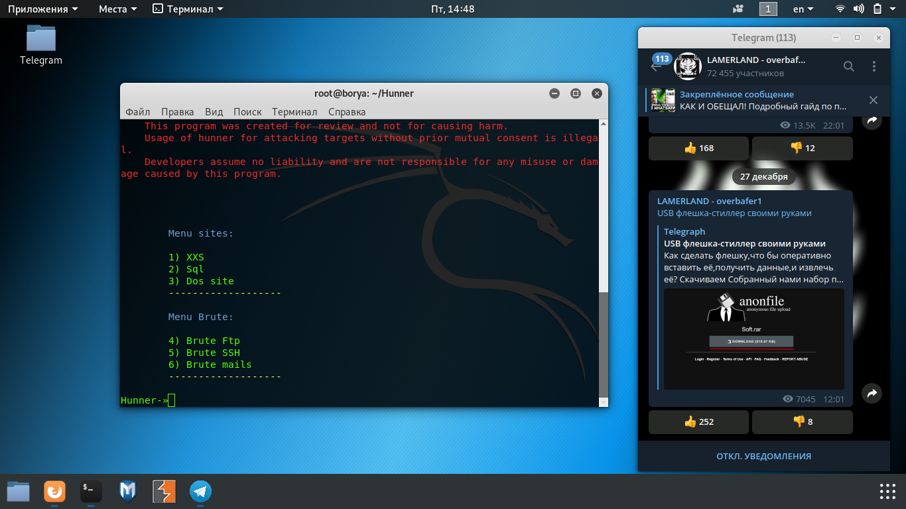Screen dimensions: 906x509
Task: Click the '4) Brute Ftp' line
Action: 204,341
